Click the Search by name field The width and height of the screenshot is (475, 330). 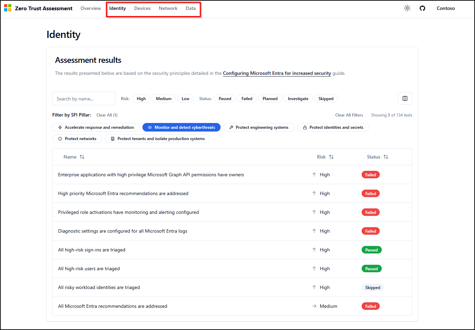(x=84, y=98)
